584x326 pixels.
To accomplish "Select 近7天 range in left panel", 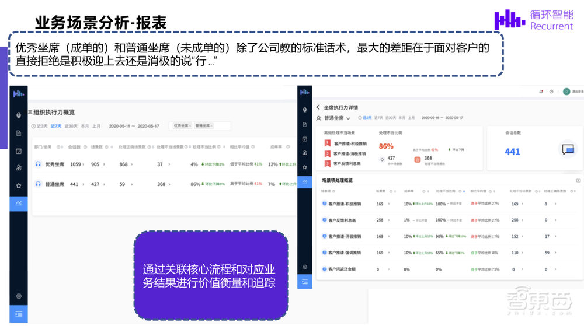I will (x=56, y=126).
